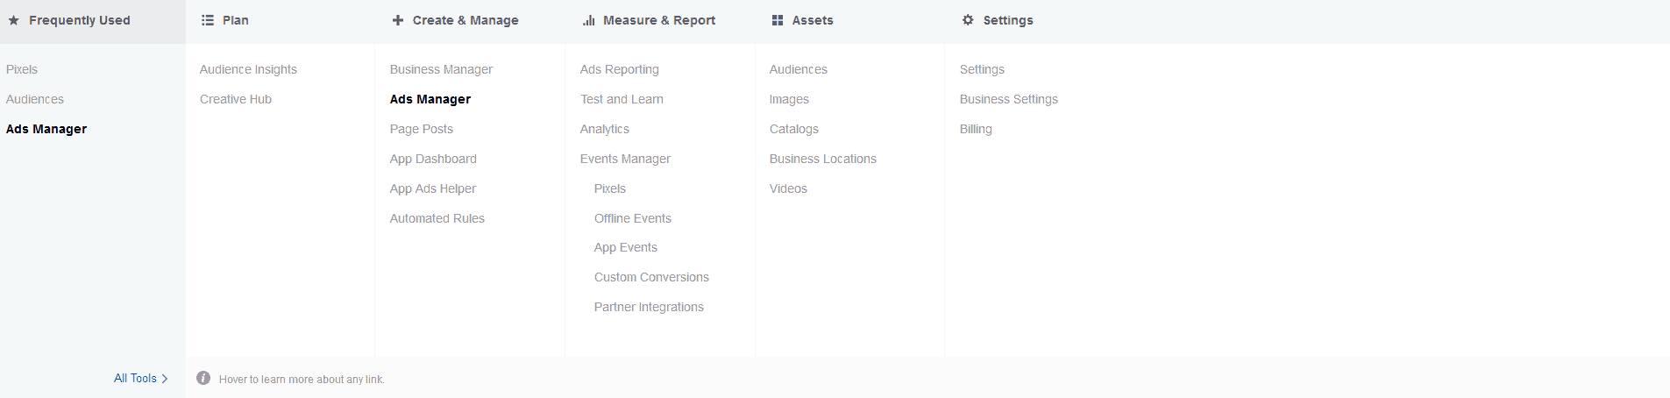Click the bar chart icon beside Measure & Report
This screenshot has width=1670, height=398.
click(x=589, y=20)
